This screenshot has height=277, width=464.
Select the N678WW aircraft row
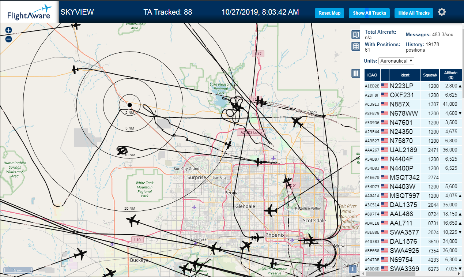click(413, 113)
